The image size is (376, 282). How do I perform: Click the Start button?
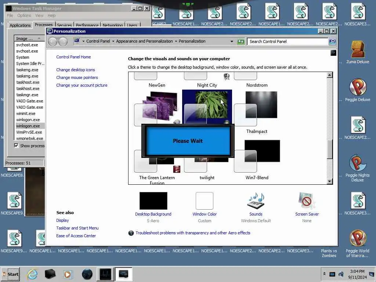pos(11,274)
